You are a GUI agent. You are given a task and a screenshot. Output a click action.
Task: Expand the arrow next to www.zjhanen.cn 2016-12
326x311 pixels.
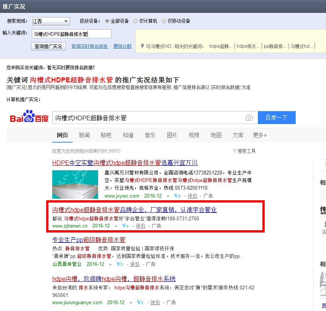pos(116,226)
